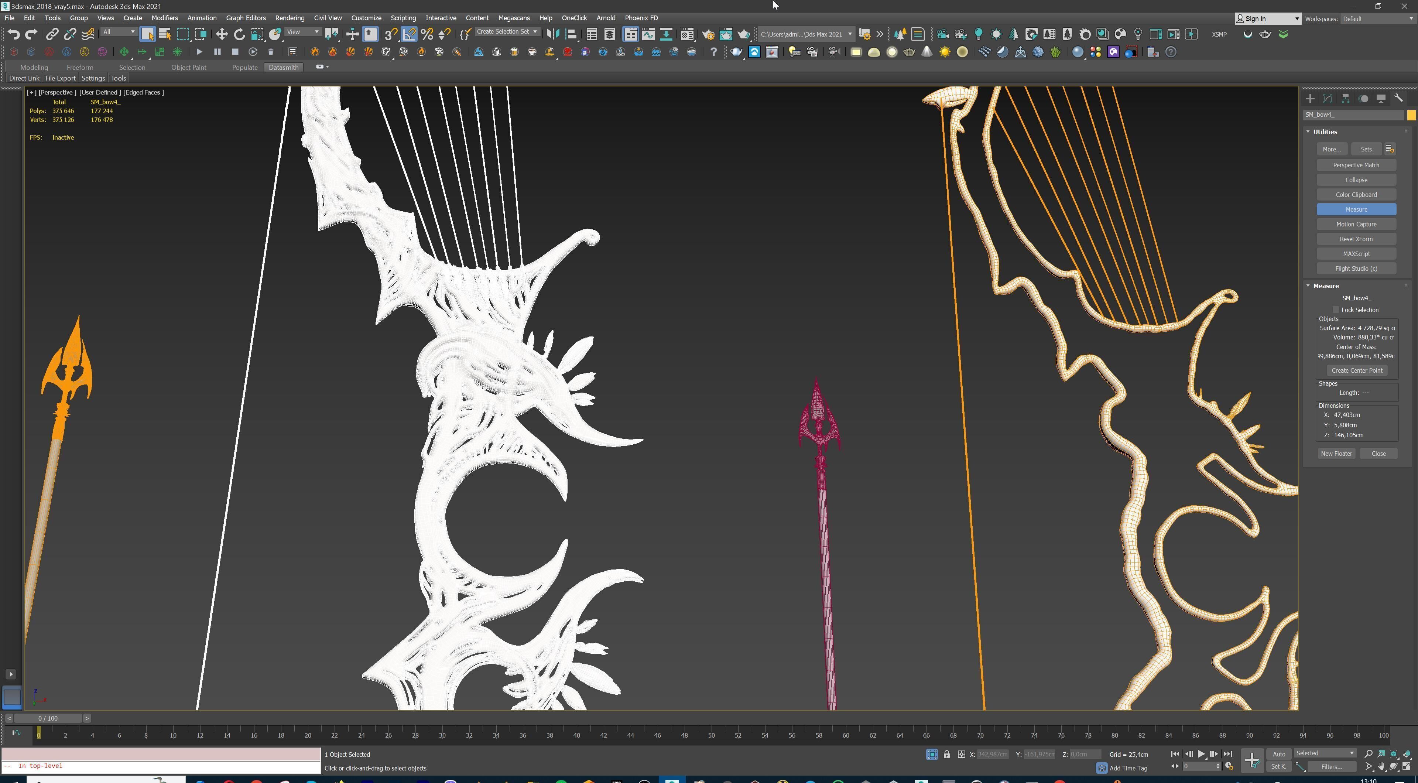Image resolution: width=1418 pixels, height=783 pixels.
Task: Click the Reset XForm utility button
Action: 1356,239
